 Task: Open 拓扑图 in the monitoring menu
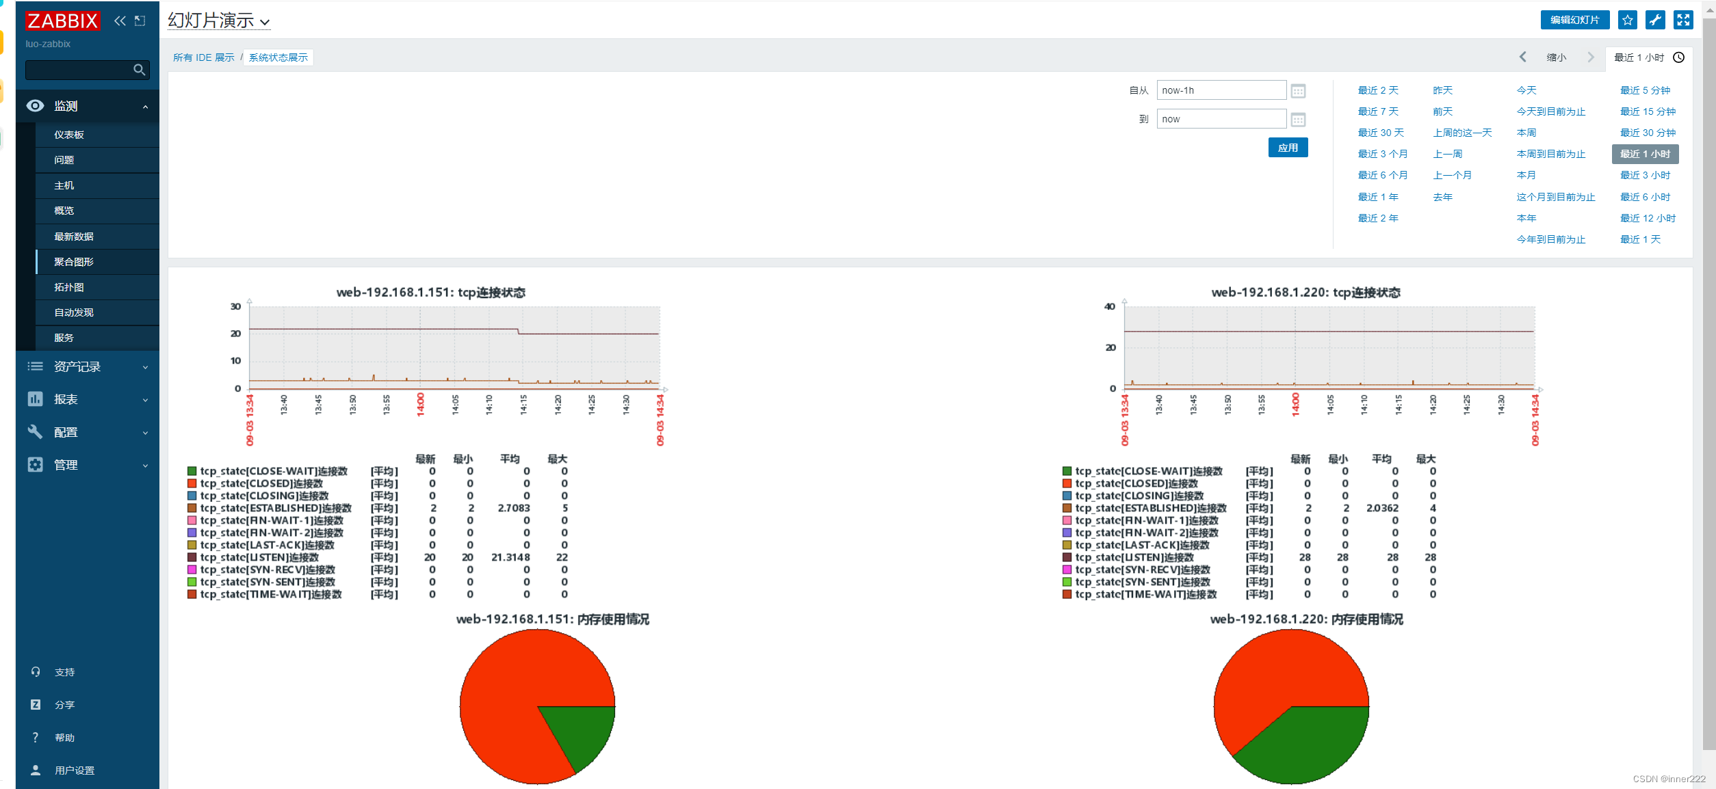coord(97,287)
